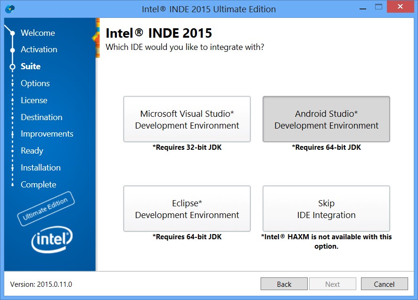418x300 pixels.
Task: Close the installer window
Action: pos(400,8)
